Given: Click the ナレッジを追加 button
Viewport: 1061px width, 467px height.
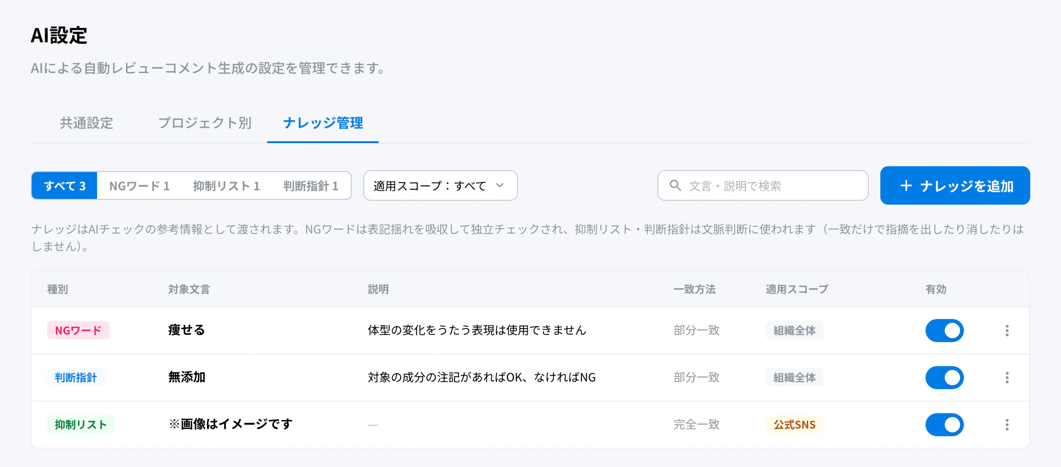Looking at the screenshot, I should point(955,185).
